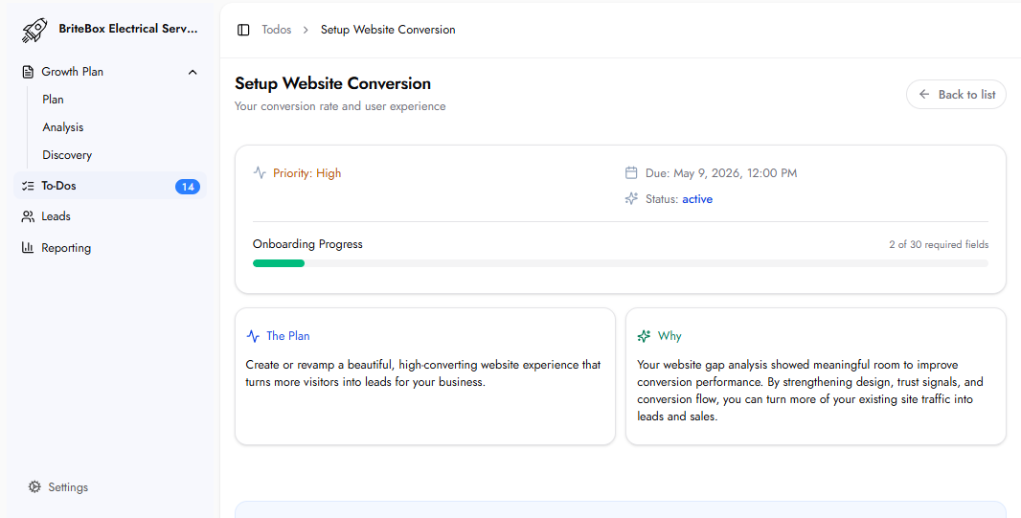Toggle the sidebar panel icon
1021x518 pixels.
[243, 30]
